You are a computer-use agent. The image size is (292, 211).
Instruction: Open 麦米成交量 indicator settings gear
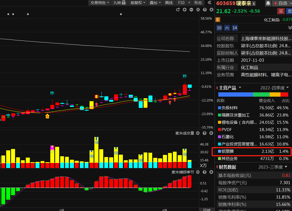[198, 133]
